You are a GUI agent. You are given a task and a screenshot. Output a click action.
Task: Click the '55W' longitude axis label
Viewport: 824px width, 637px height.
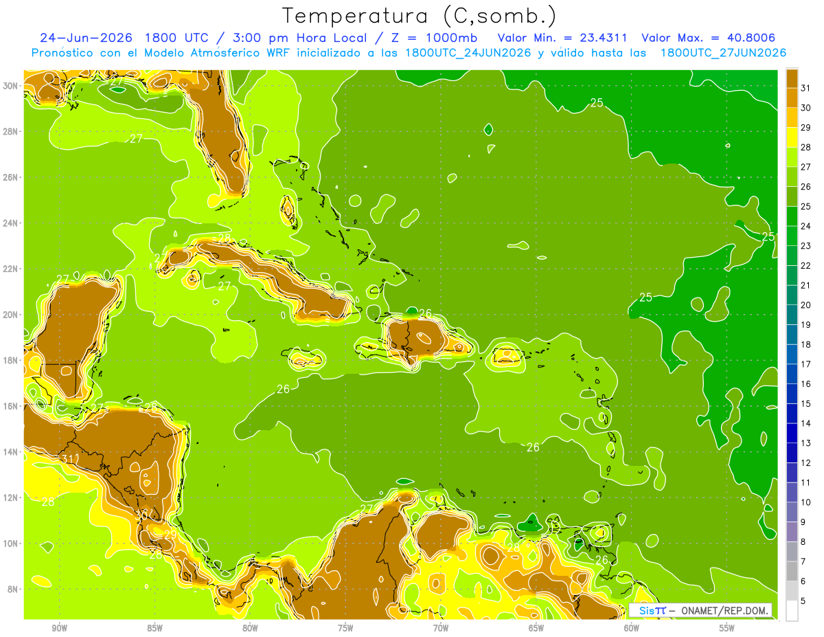[727, 628]
